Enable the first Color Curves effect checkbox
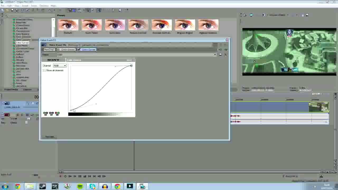This screenshot has height=190, width=338. tap(59, 50)
